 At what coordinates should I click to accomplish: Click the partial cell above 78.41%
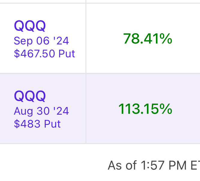click(143, 1)
